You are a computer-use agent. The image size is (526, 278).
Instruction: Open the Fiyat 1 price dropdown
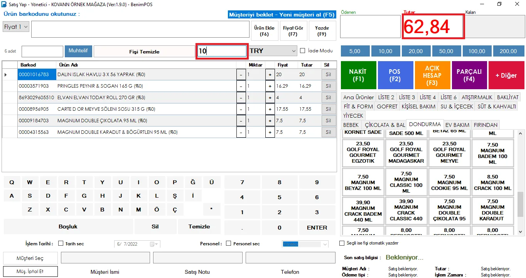point(16,27)
